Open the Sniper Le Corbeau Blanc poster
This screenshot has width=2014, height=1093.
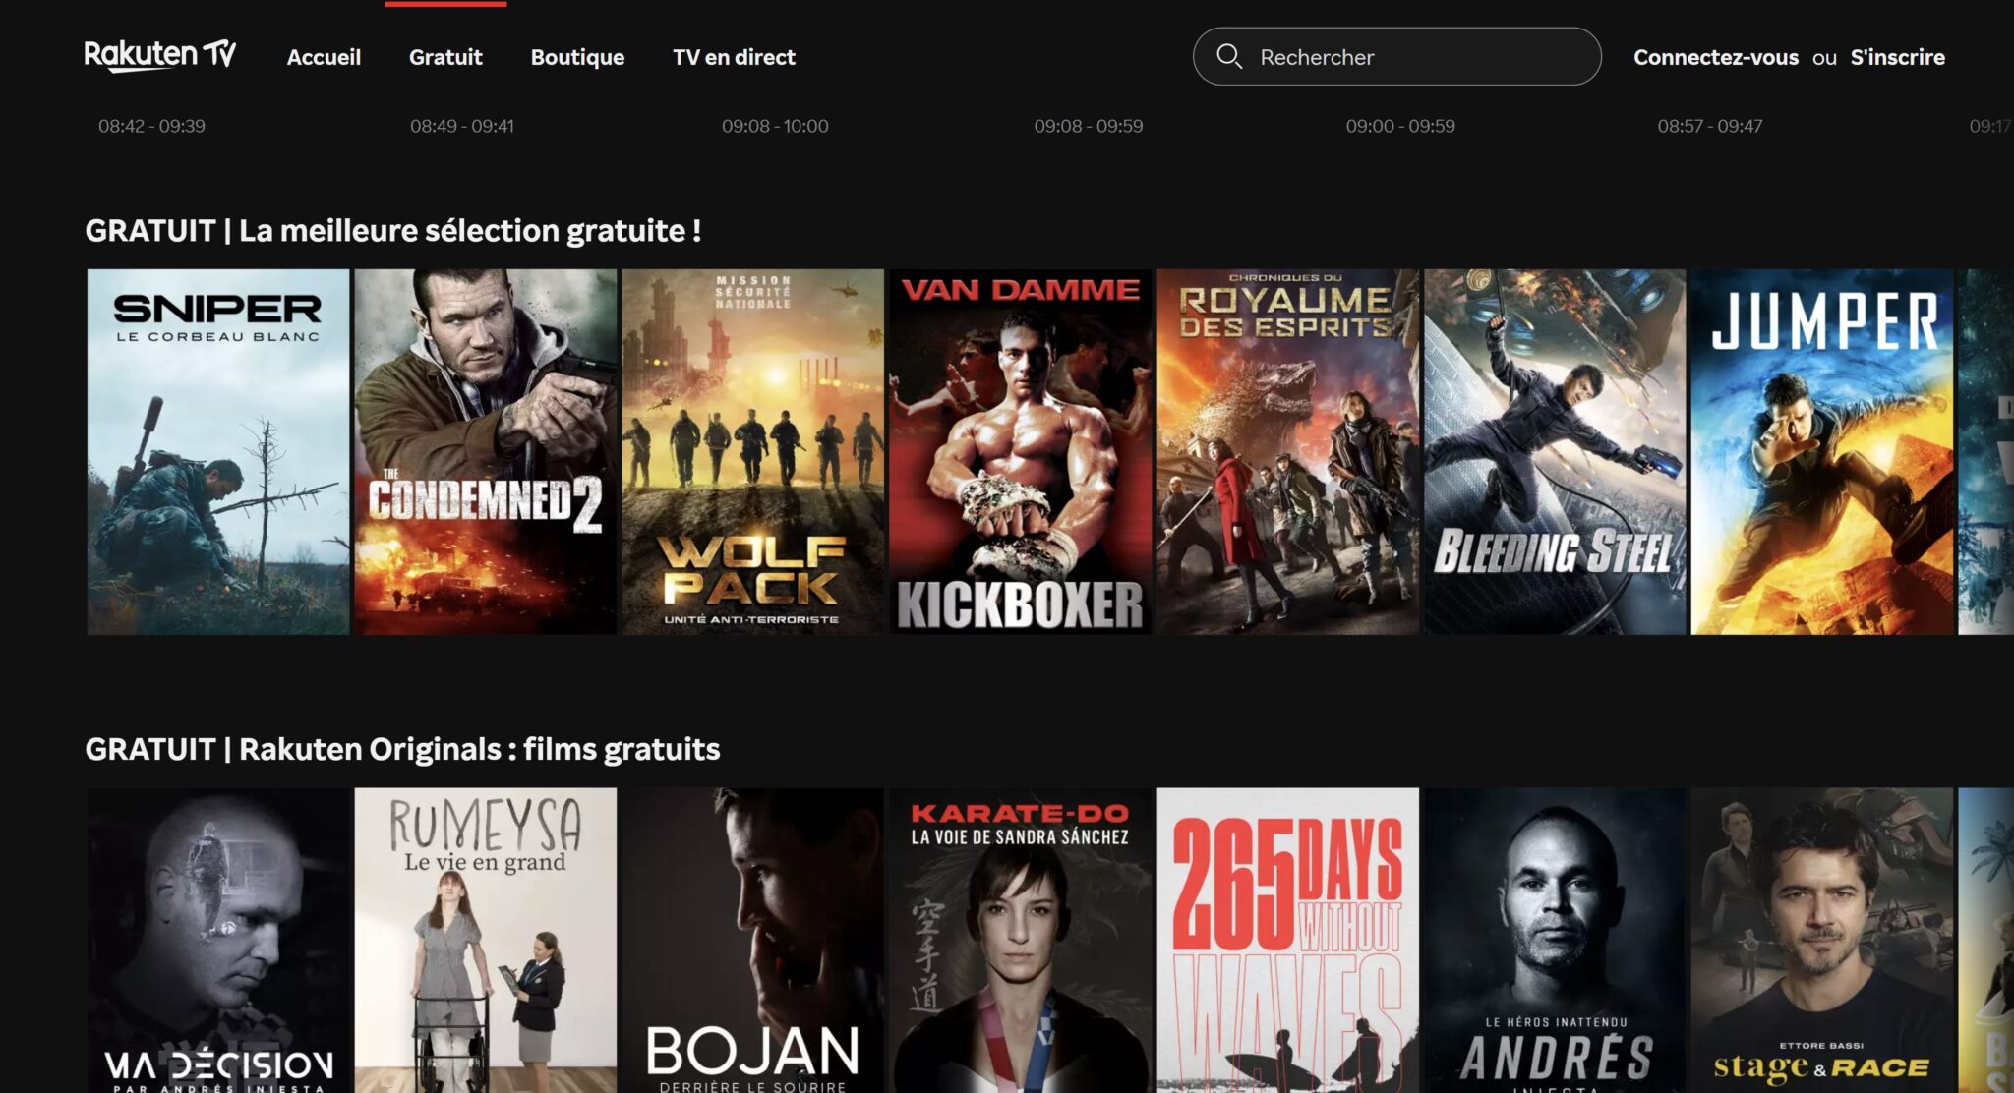point(218,451)
